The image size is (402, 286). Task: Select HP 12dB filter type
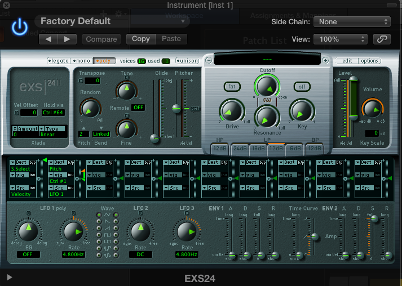coord(220,149)
